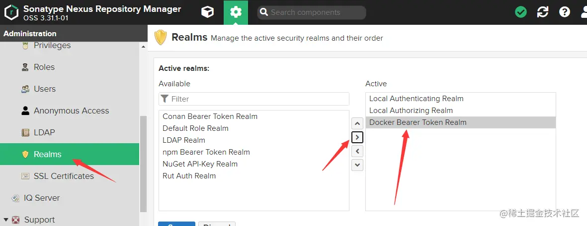Click the Anonymous Access silhouette icon

25,111
